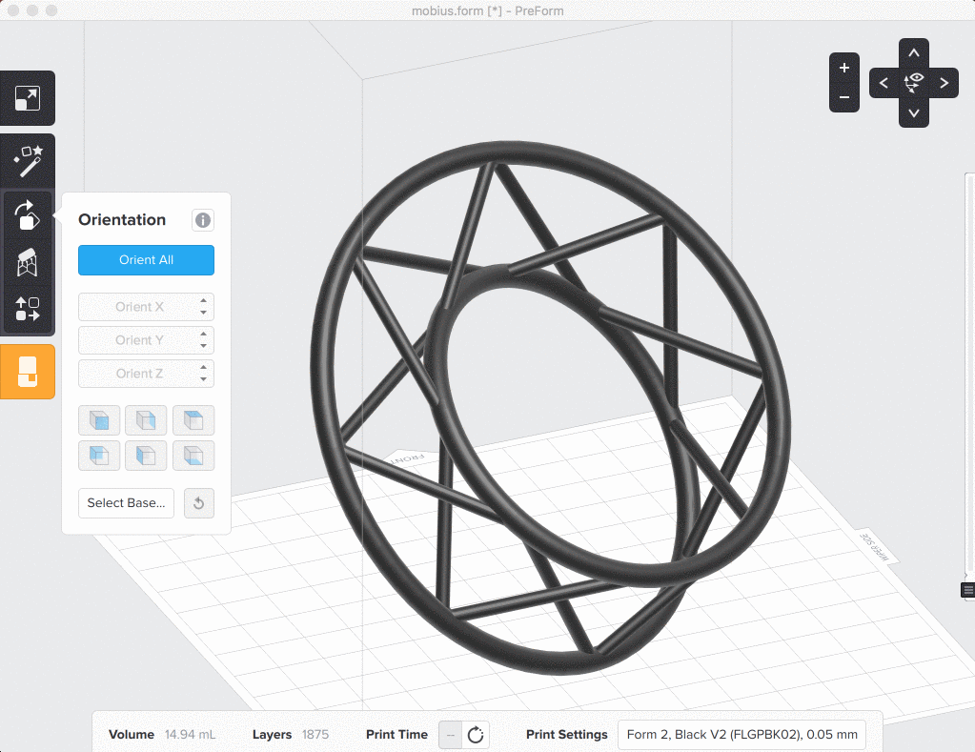This screenshot has height=752, width=975.
Task: Click the Orient All button
Action: 146,260
